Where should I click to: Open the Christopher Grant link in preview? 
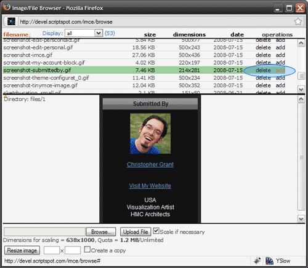click(x=150, y=165)
